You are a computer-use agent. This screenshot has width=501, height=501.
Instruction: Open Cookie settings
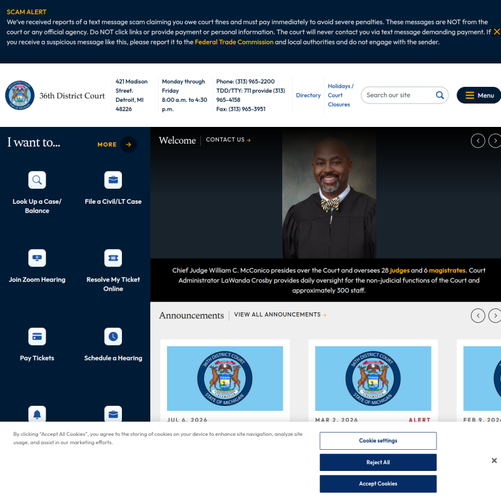pos(378,441)
